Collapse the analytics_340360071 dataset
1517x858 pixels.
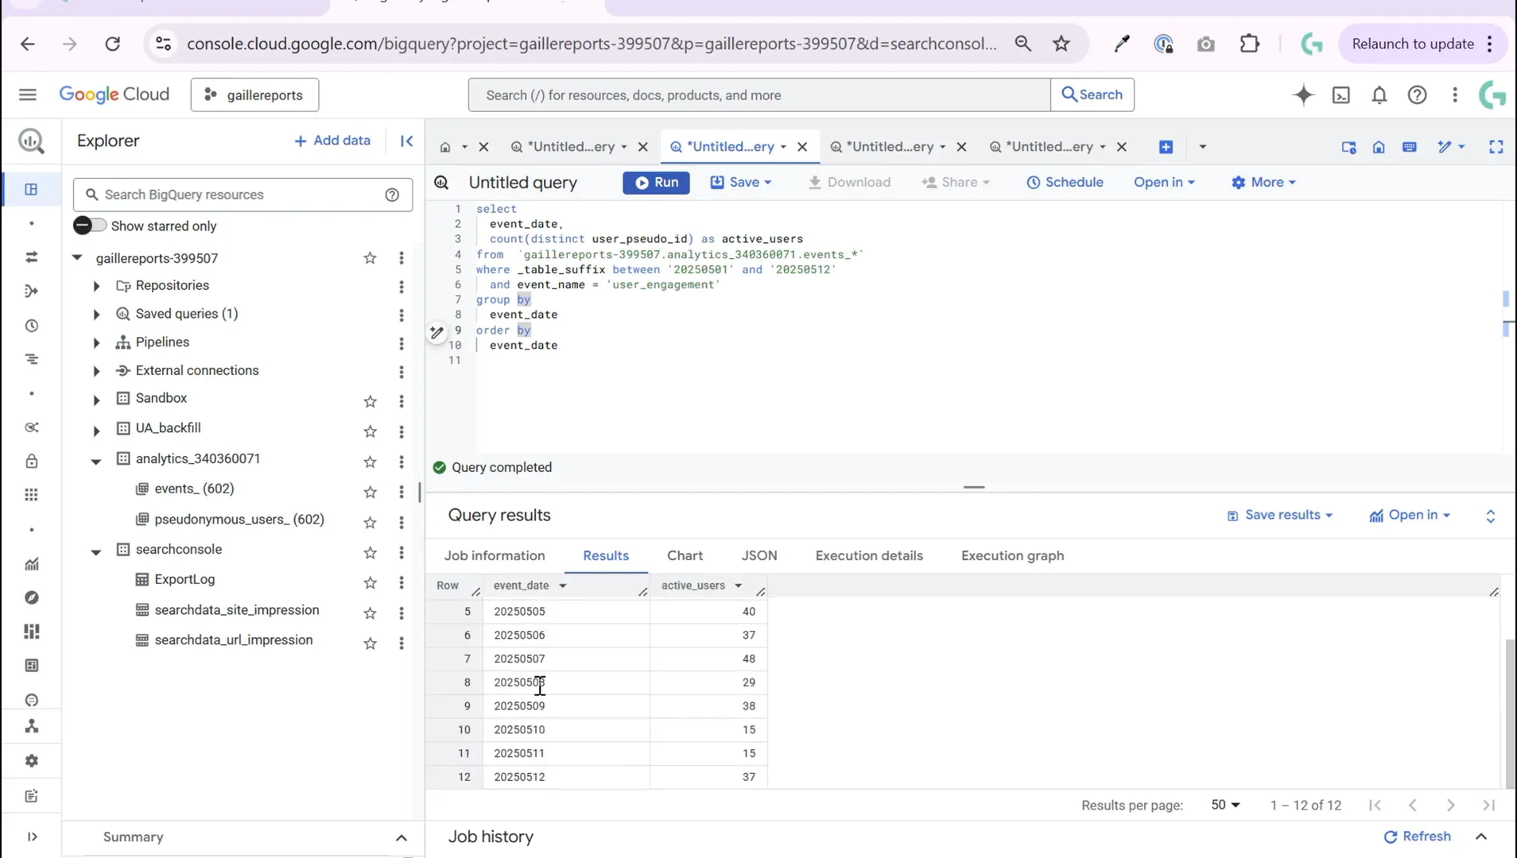[x=96, y=461]
